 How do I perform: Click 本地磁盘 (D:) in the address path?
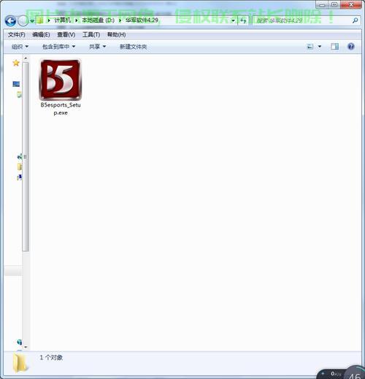[98, 20]
